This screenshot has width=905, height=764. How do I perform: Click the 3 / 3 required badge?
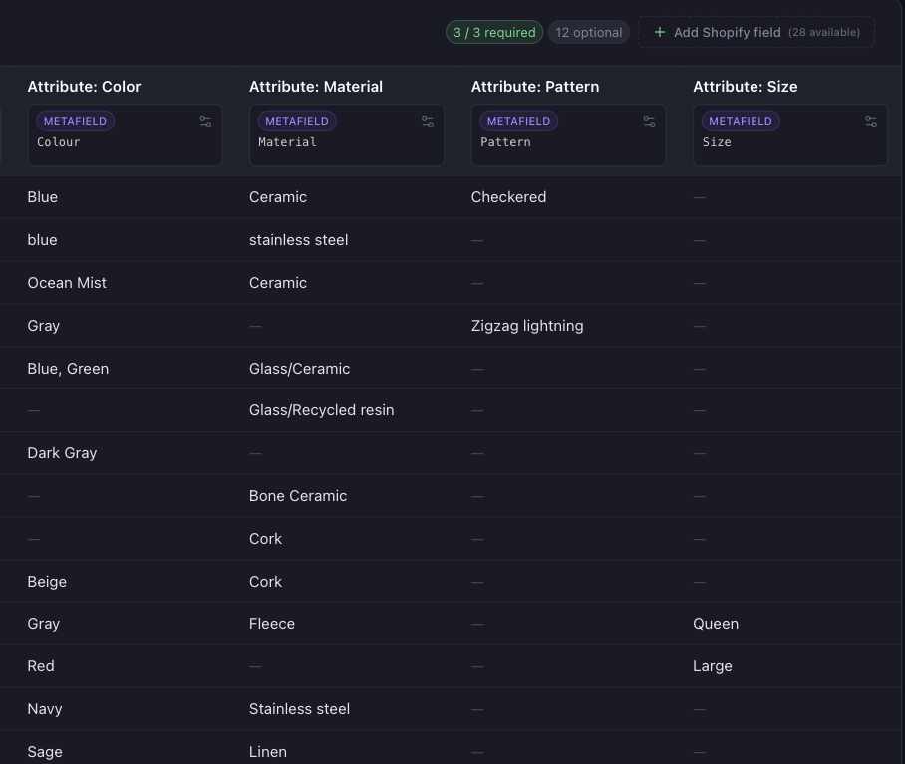point(494,32)
